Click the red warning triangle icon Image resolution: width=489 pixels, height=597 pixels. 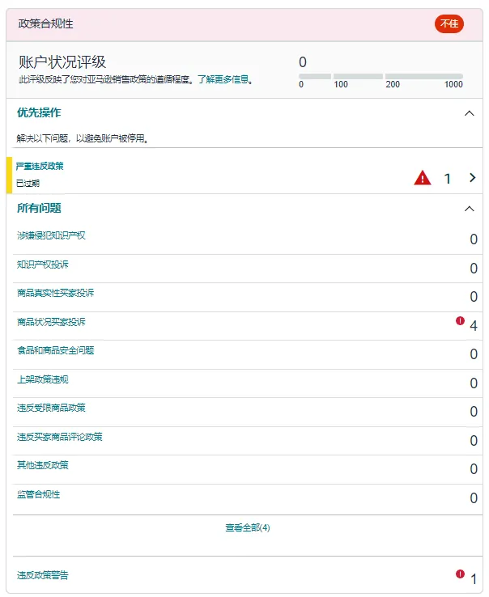423,178
